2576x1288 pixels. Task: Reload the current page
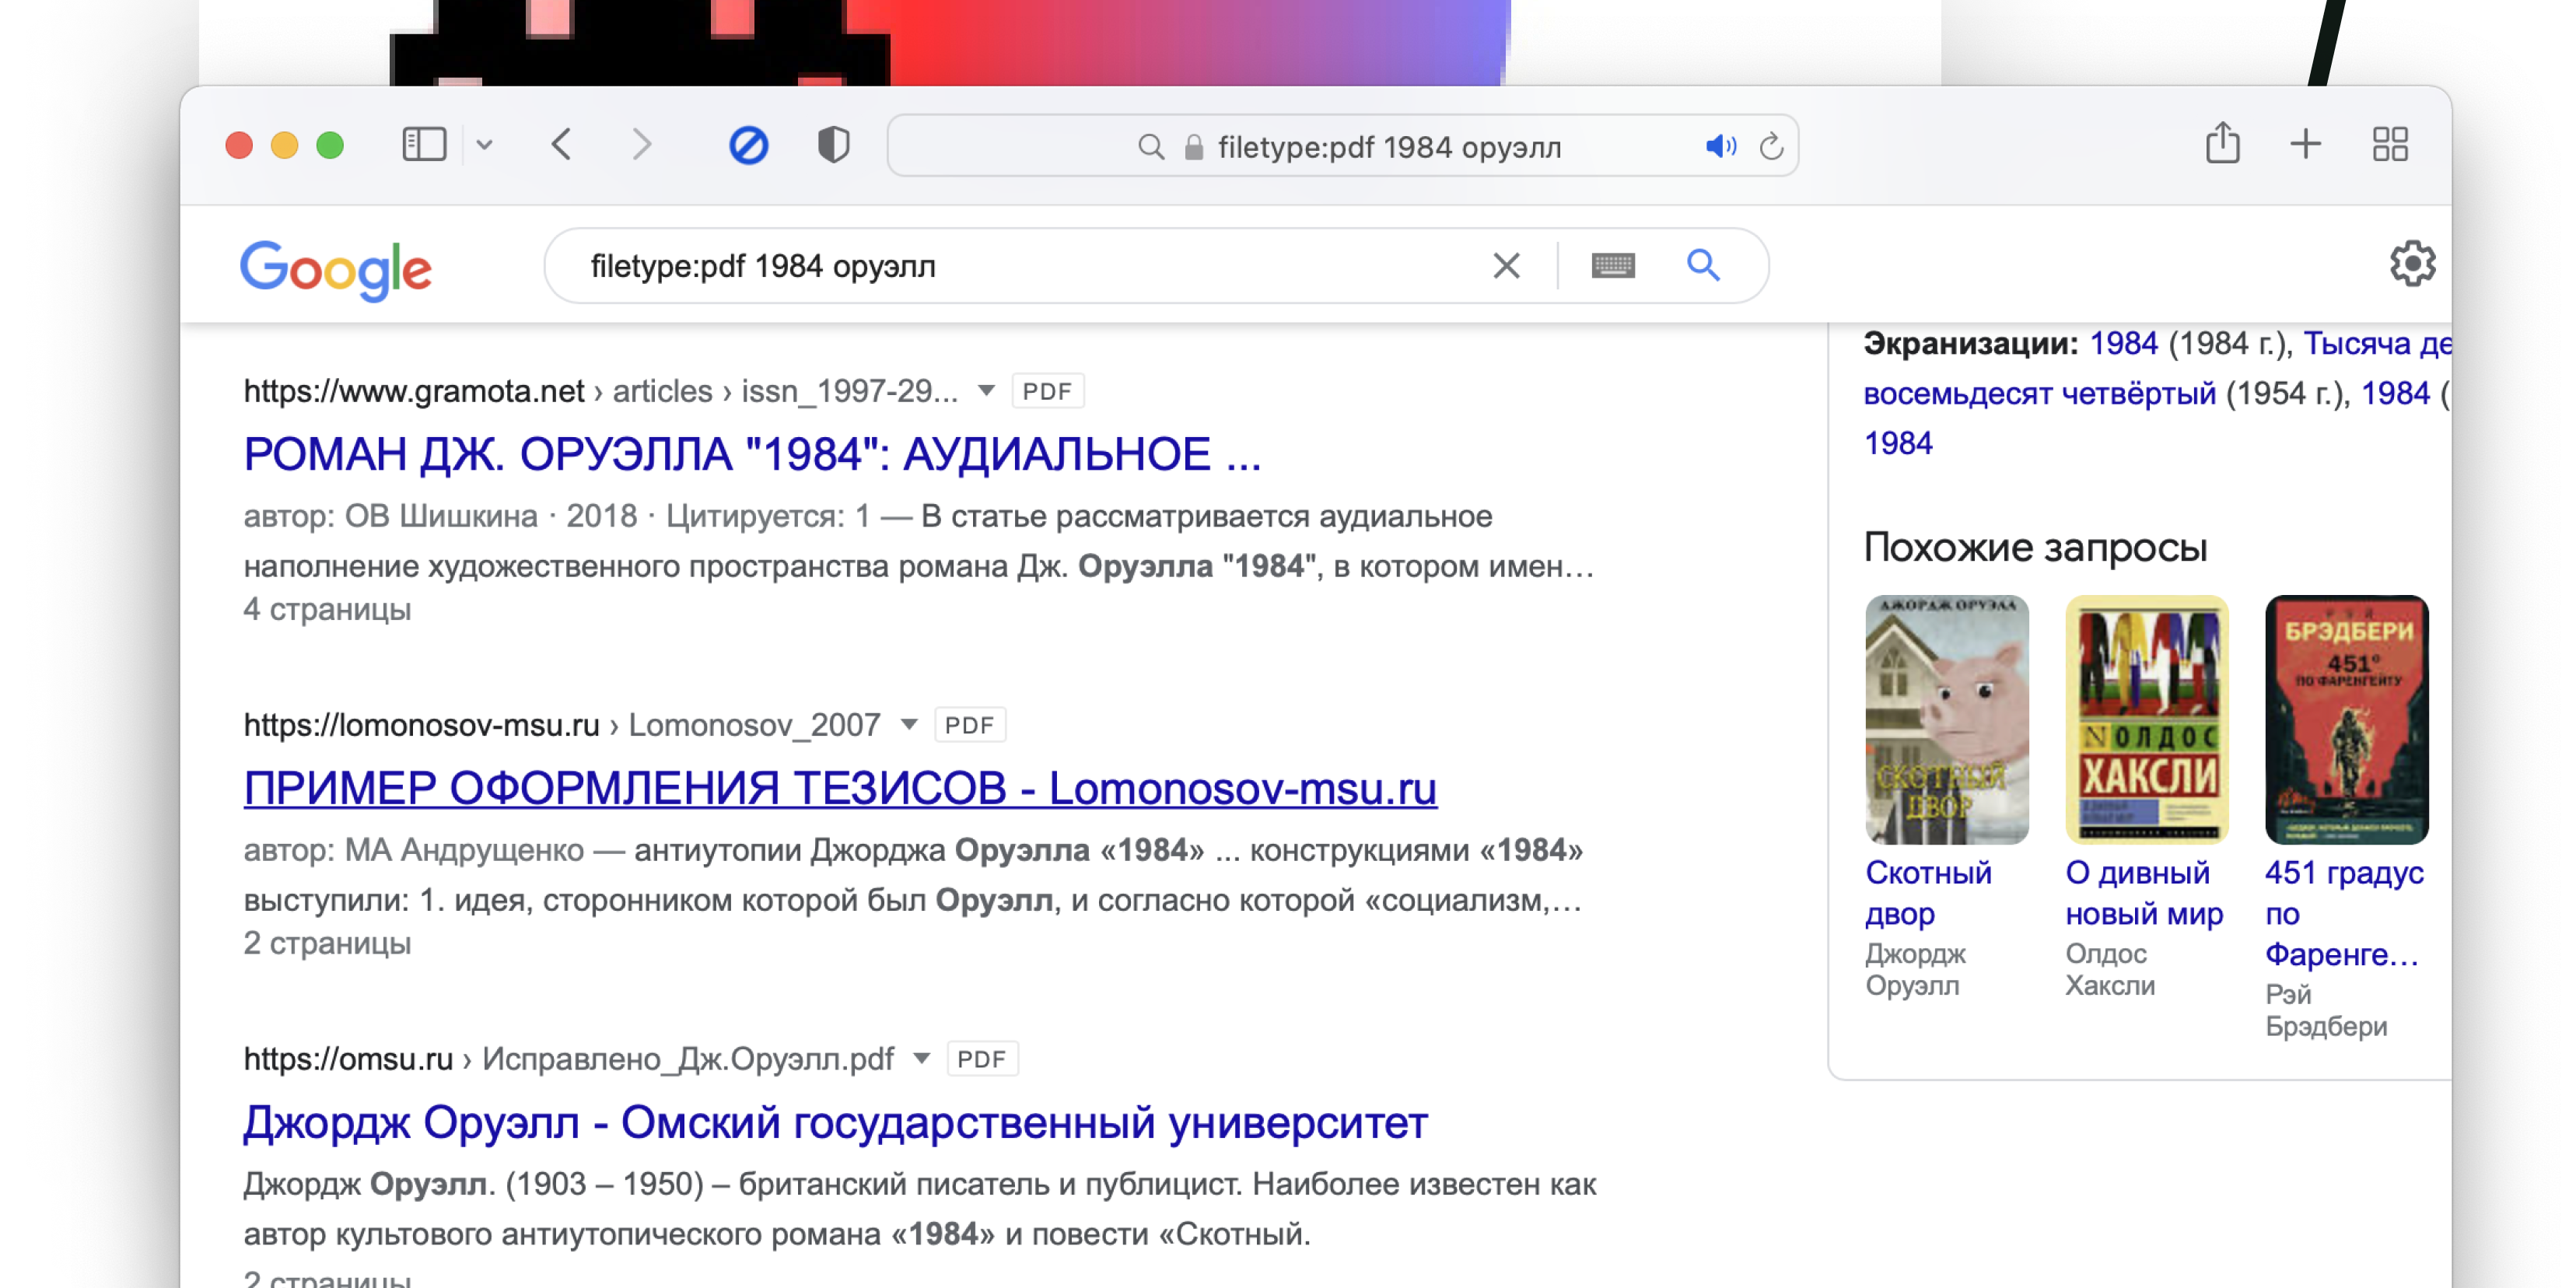click(1771, 147)
